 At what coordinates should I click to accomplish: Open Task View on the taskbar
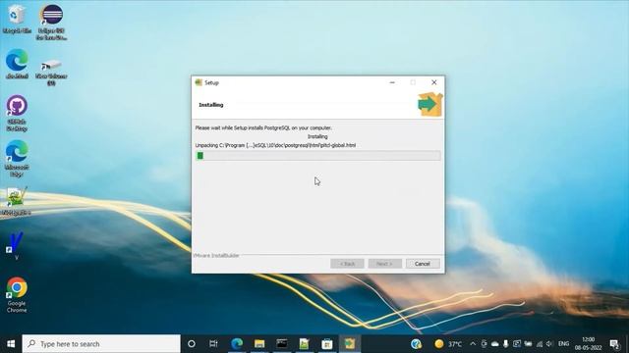tap(213, 344)
